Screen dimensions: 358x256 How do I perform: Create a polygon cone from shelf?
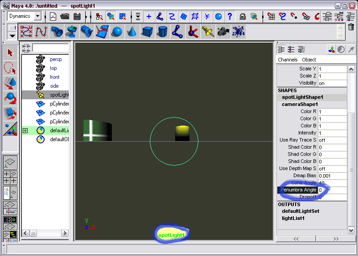point(132,32)
